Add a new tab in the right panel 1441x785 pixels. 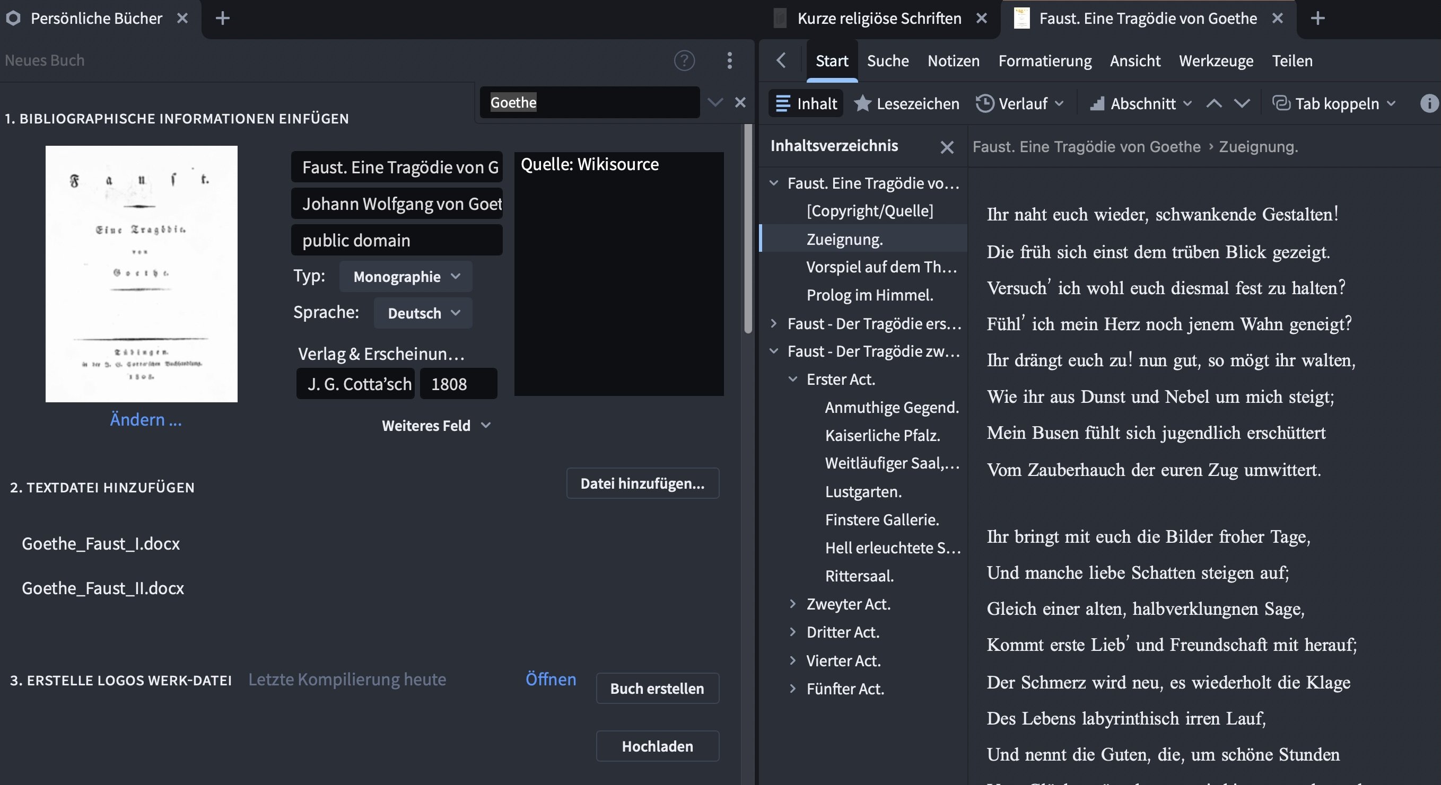1318,19
